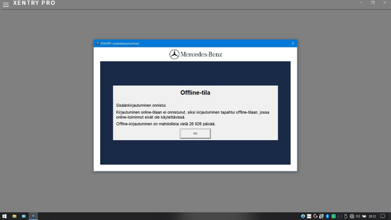Click the line 'Offline-kirjautuminen on mahdollista vielä'
This screenshot has height=220, width=391.
tap(152, 124)
